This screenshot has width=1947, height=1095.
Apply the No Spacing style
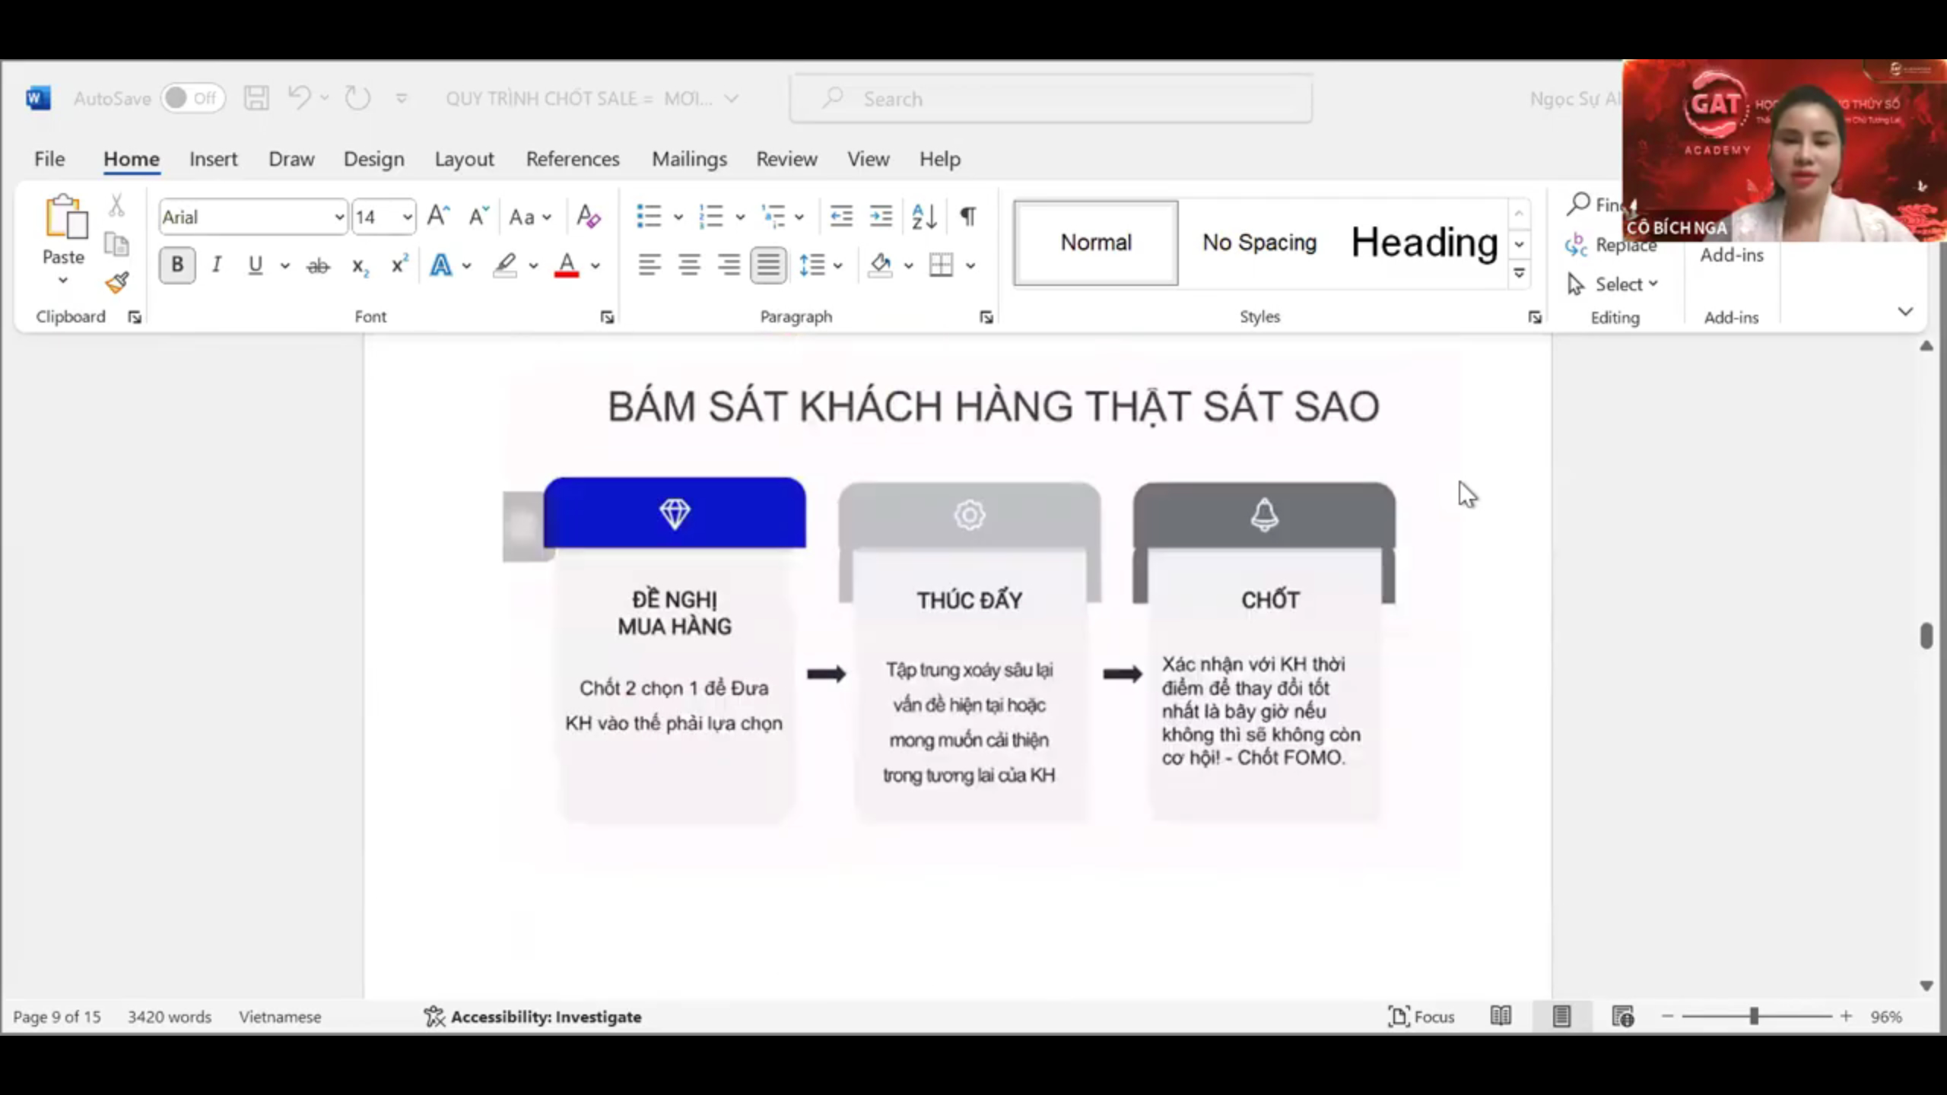click(x=1259, y=243)
